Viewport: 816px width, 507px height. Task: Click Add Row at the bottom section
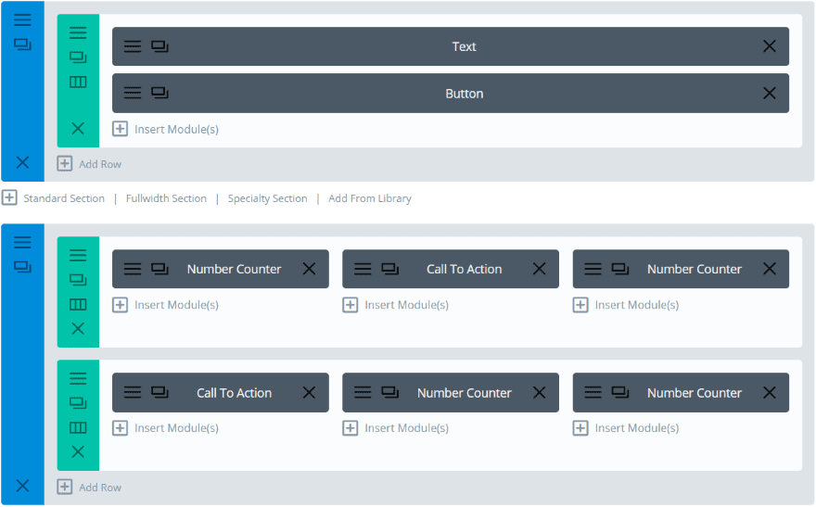(x=89, y=488)
